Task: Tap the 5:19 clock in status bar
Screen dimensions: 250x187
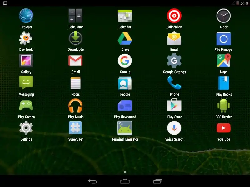Action: click(244, 3)
